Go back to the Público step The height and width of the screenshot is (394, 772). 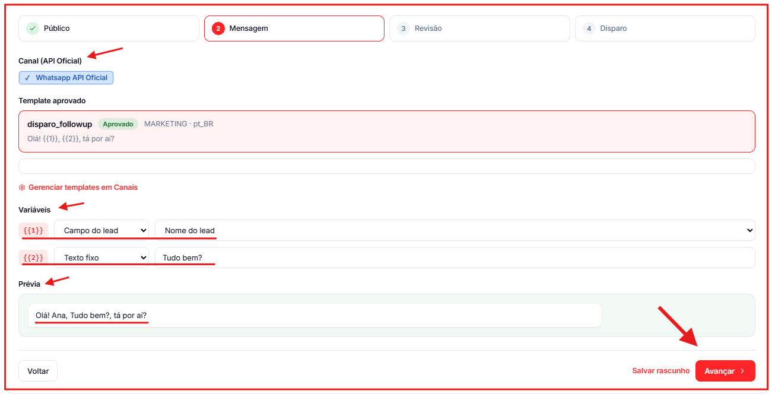(x=109, y=28)
